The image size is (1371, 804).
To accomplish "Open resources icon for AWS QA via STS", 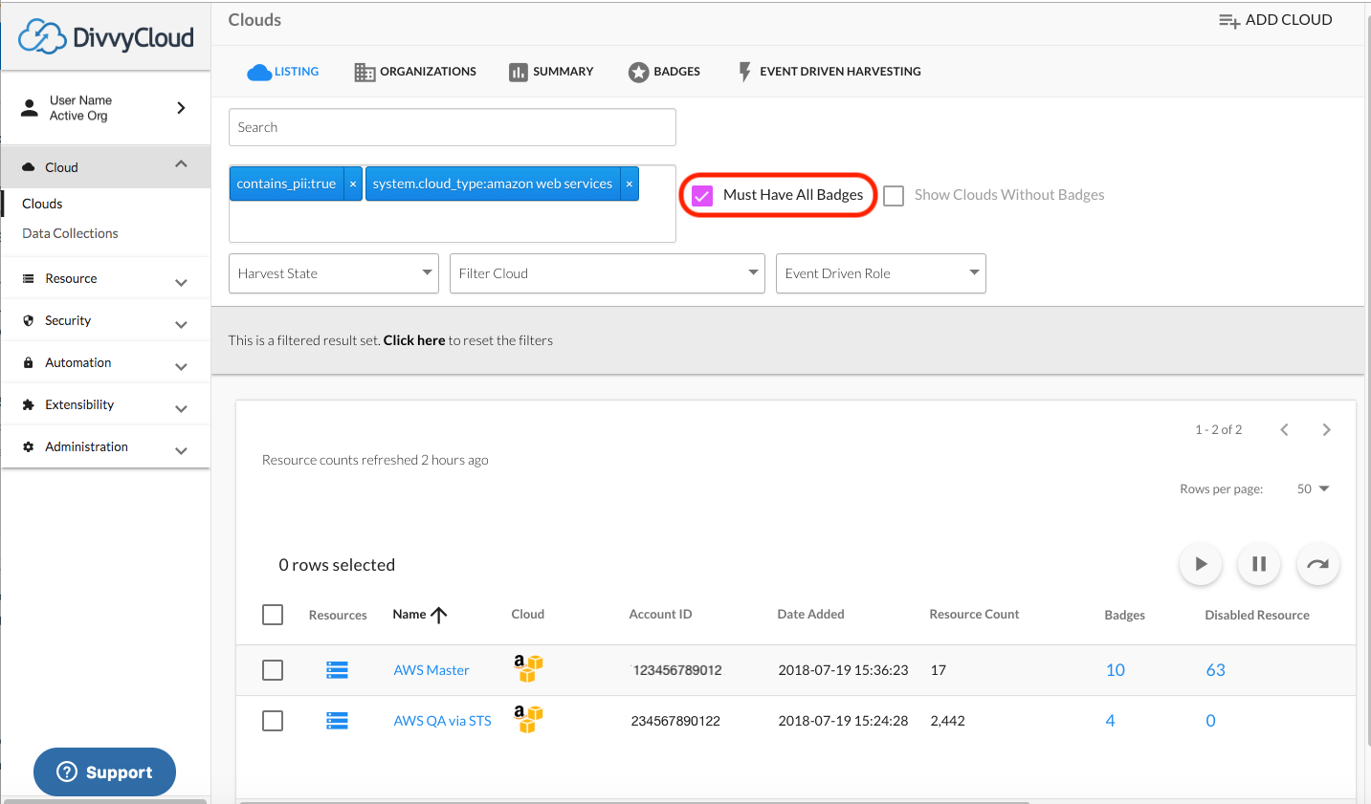I will point(337,721).
